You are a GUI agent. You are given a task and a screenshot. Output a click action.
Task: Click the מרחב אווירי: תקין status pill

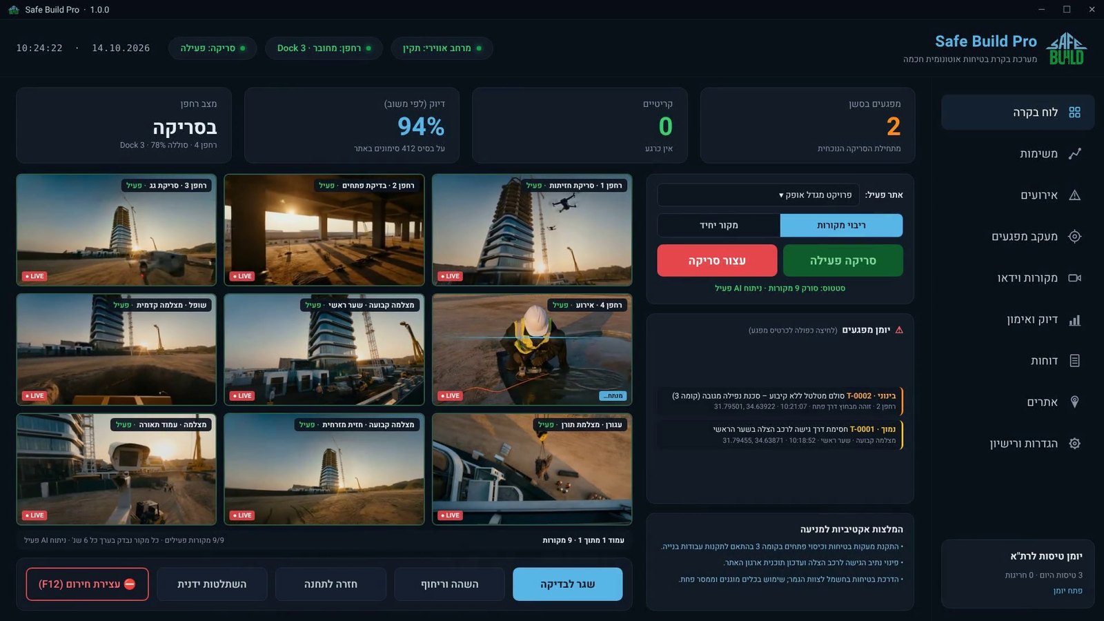click(x=442, y=48)
